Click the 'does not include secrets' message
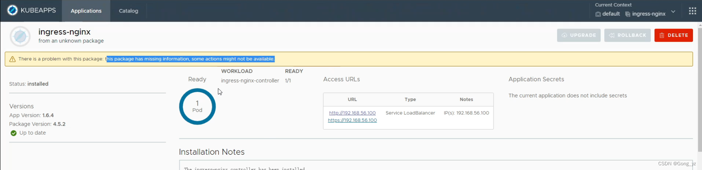This screenshot has height=170, width=702. coord(567,96)
